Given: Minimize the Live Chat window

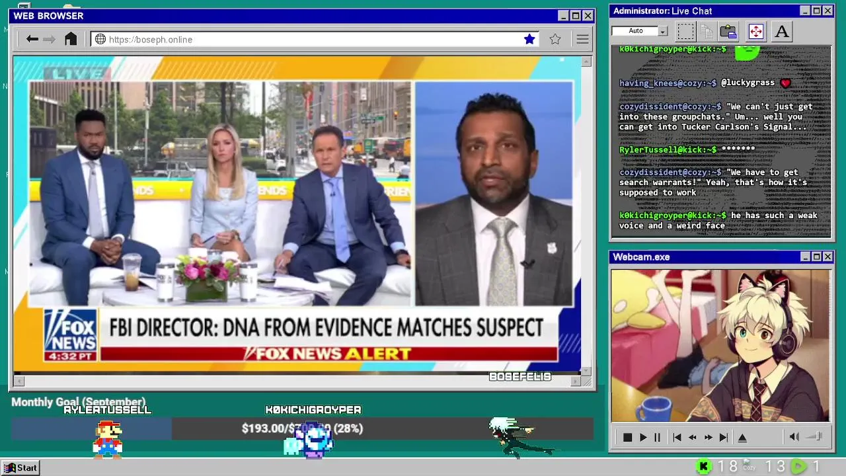Looking at the screenshot, I should coord(804,11).
